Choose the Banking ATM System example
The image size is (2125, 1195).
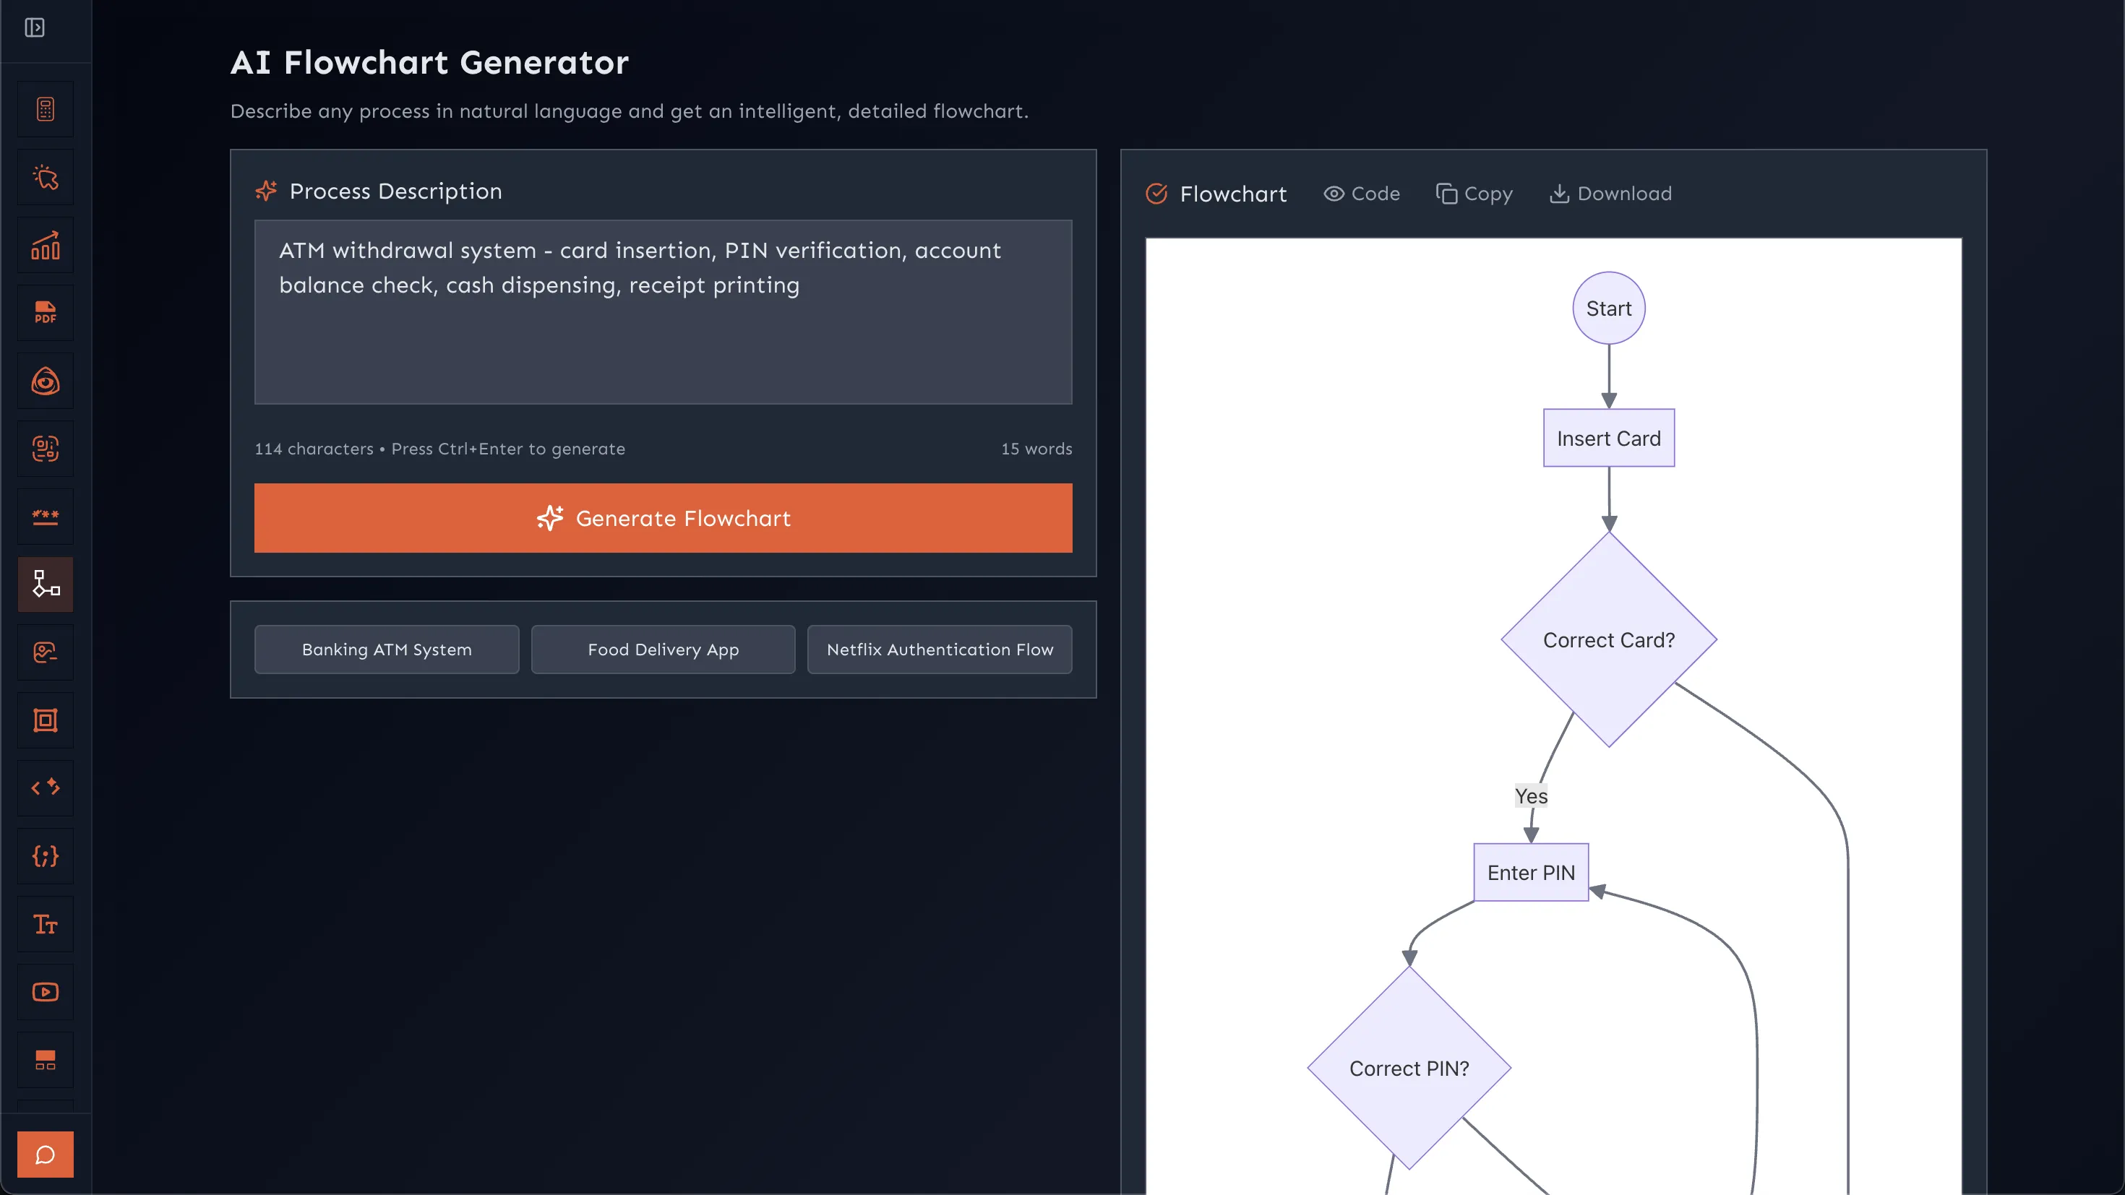pyautogui.click(x=386, y=650)
